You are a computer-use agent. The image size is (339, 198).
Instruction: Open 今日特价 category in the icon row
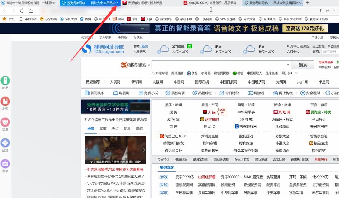tap(229, 93)
